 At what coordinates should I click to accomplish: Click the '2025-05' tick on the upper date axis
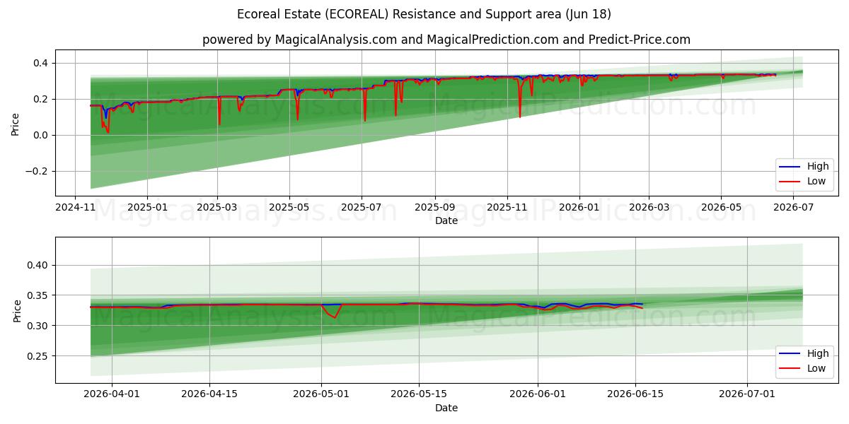click(x=289, y=208)
